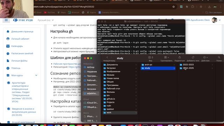Click the calendar icon in sidebar

point(8,46)
